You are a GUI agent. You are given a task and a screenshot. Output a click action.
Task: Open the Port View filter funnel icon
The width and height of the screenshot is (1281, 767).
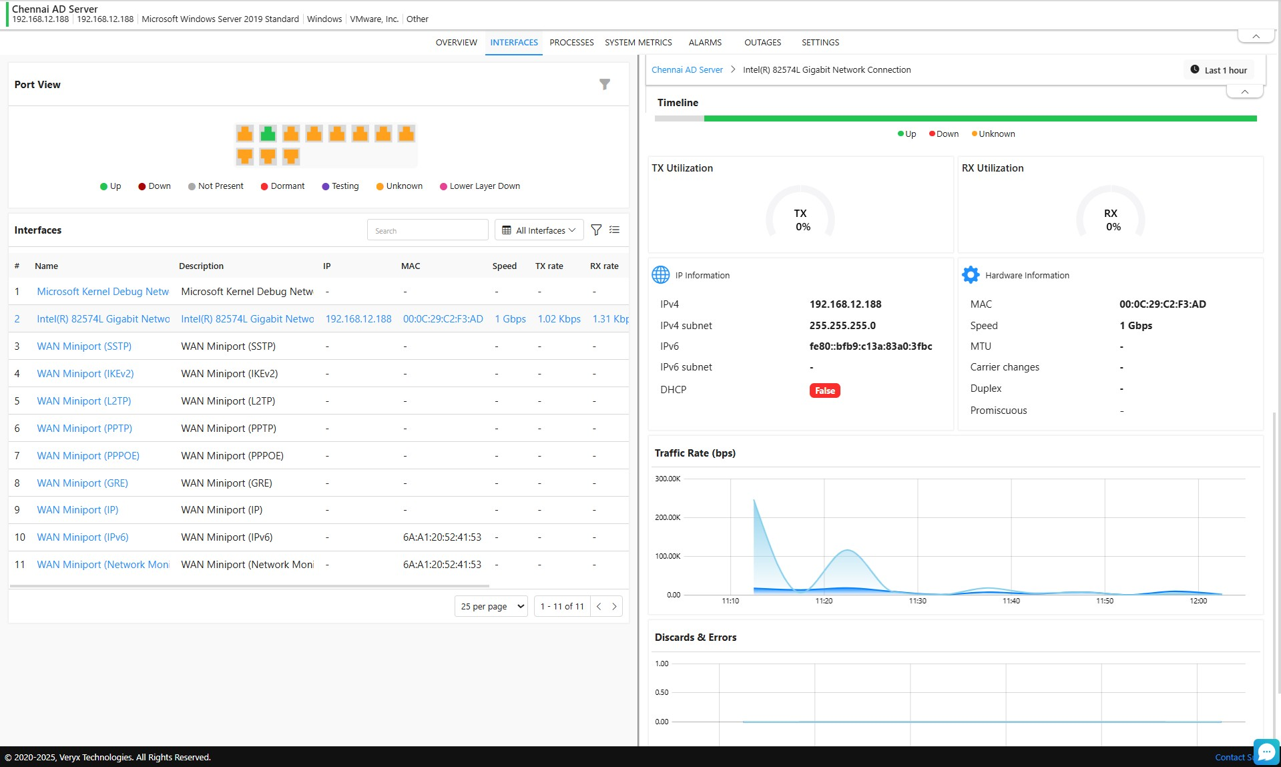point(604,84)
